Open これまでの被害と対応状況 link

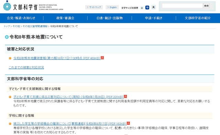click(26, 67)
